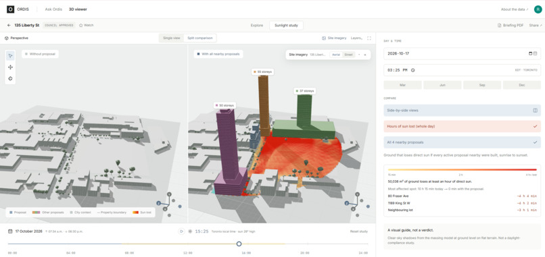Viewport: 545px width, 257px height.
Task: Click the right view's Y axis gizmo handle
Action: pos(357,194)
